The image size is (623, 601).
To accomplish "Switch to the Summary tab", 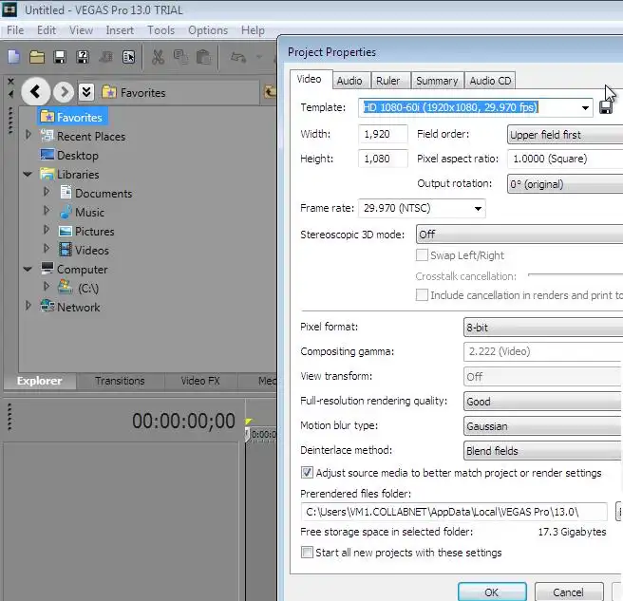I will tap(437, 81).
